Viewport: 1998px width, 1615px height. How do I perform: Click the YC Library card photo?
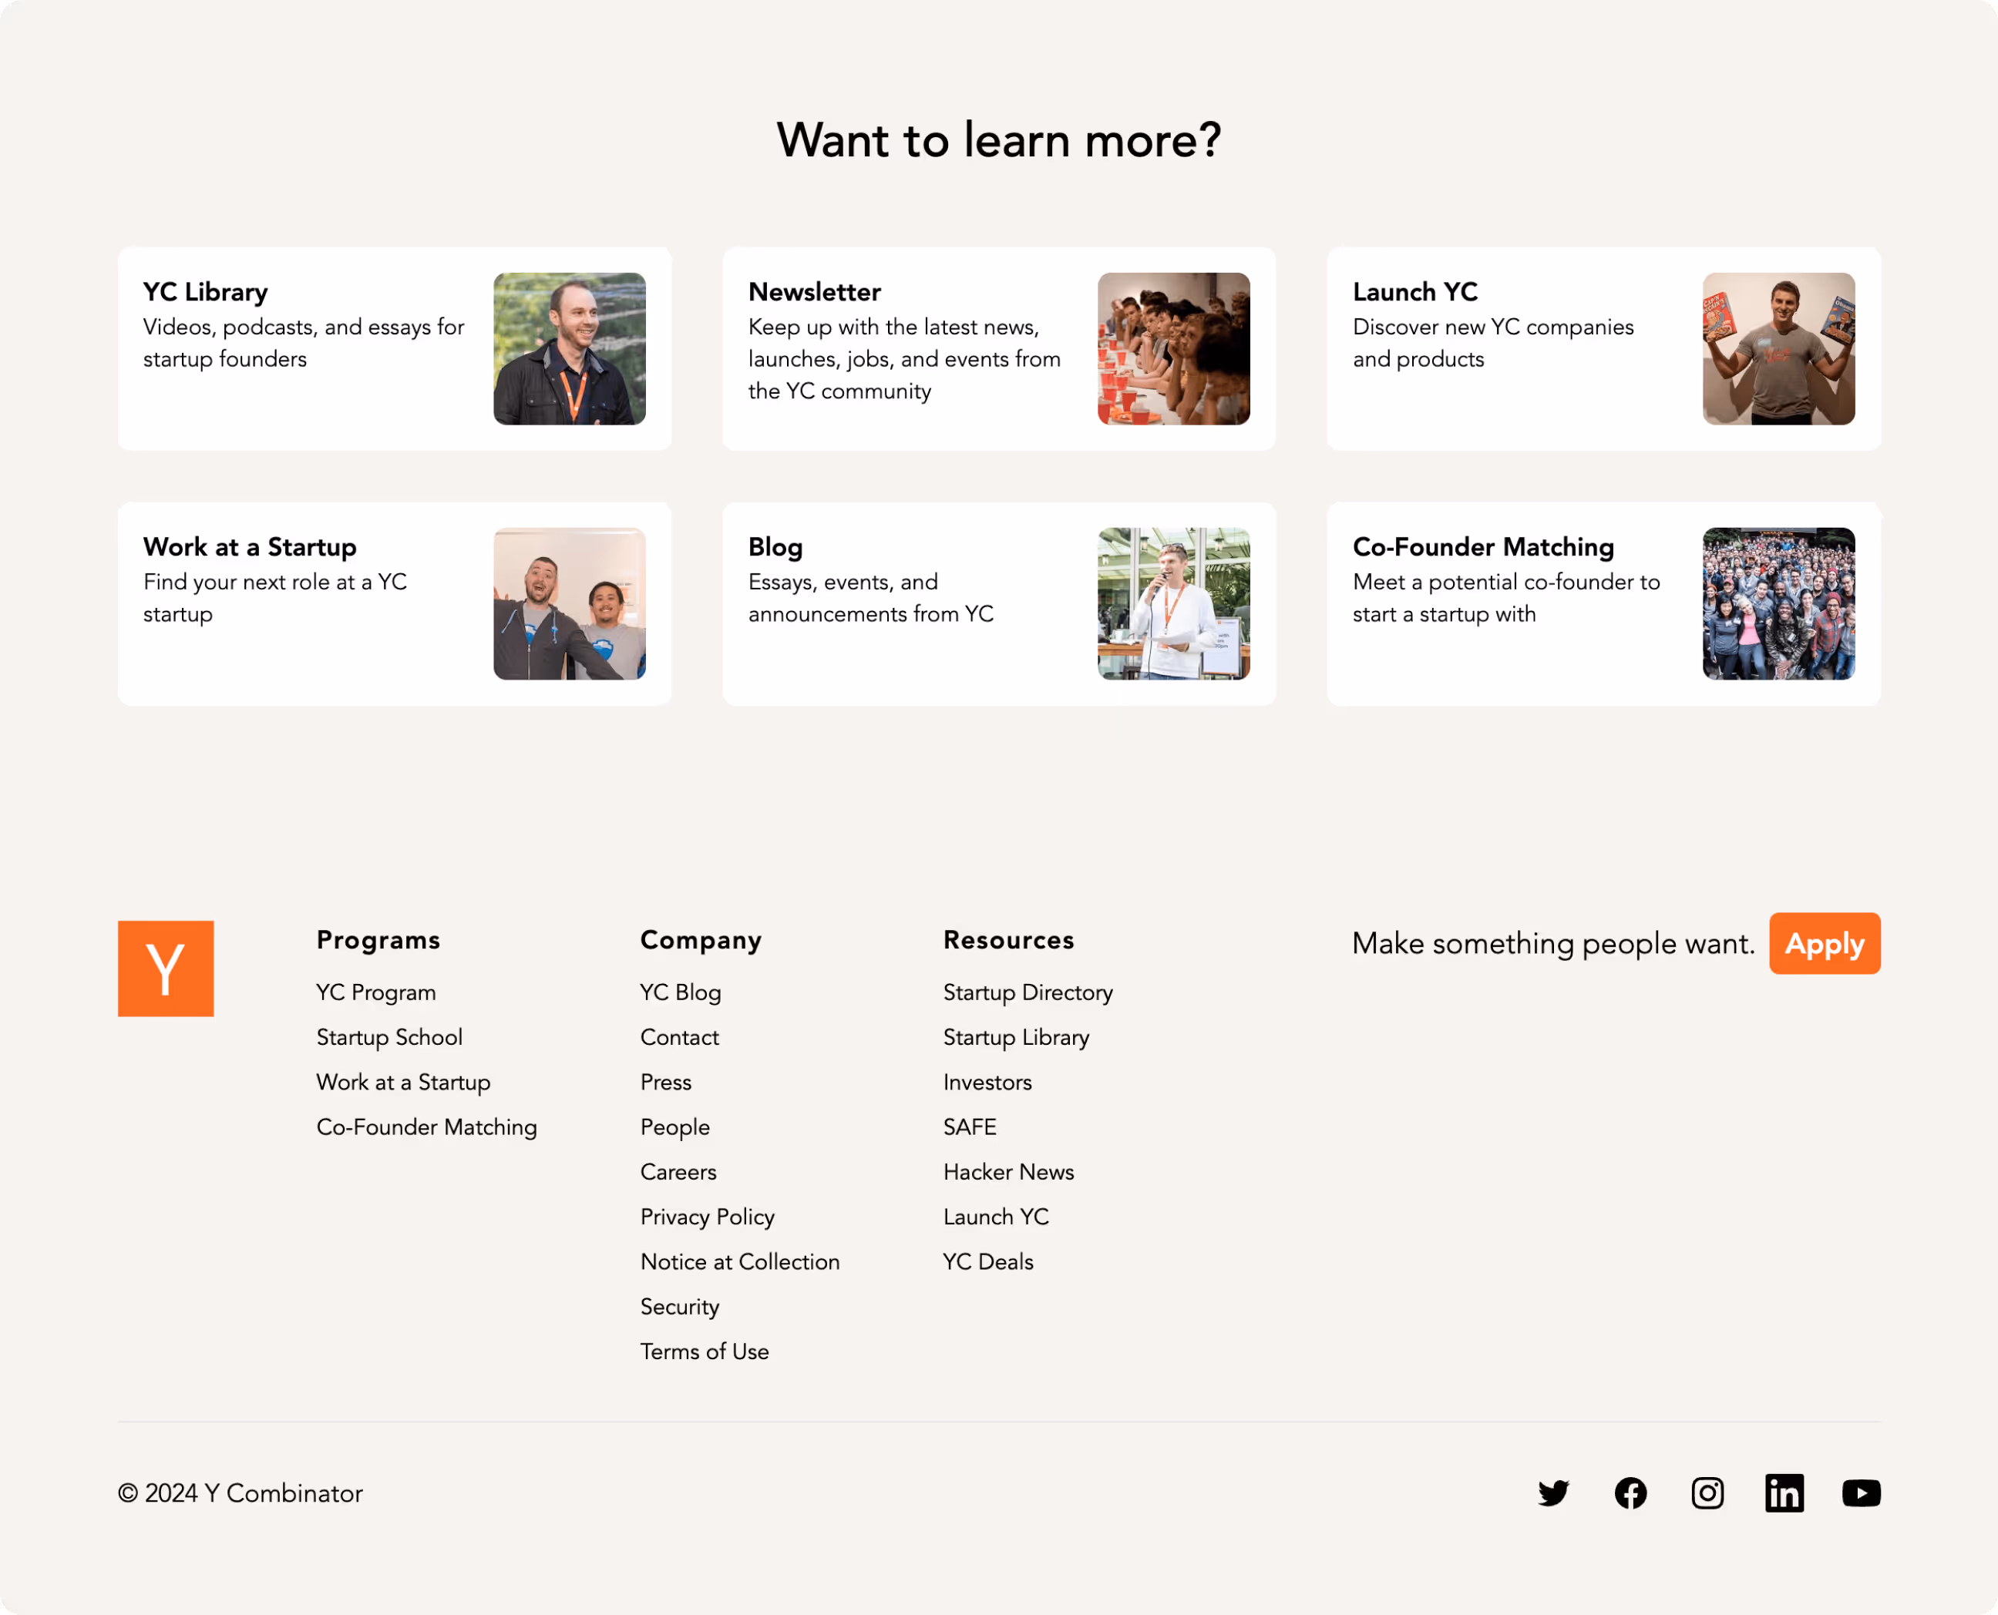pos(570,349)
